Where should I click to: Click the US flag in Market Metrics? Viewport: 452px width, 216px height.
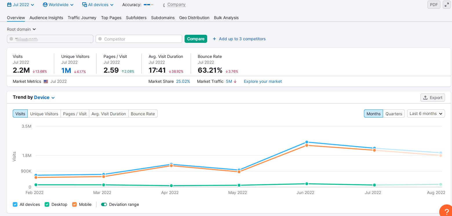(x=46, y=82)
